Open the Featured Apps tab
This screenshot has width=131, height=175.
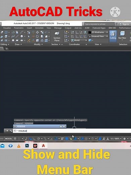click(99, 28)
